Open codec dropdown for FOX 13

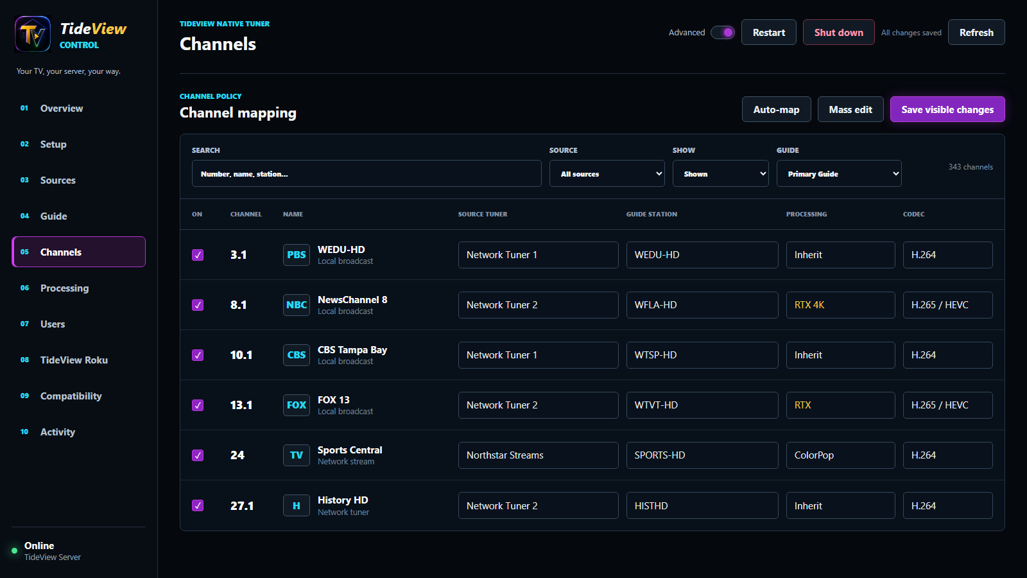coord(947,405)
